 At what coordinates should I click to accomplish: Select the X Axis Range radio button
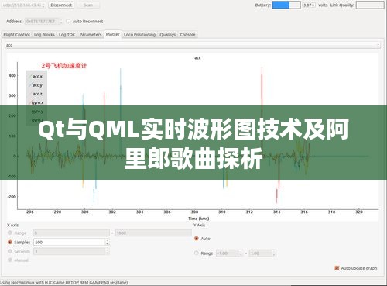tap(10, 233)
